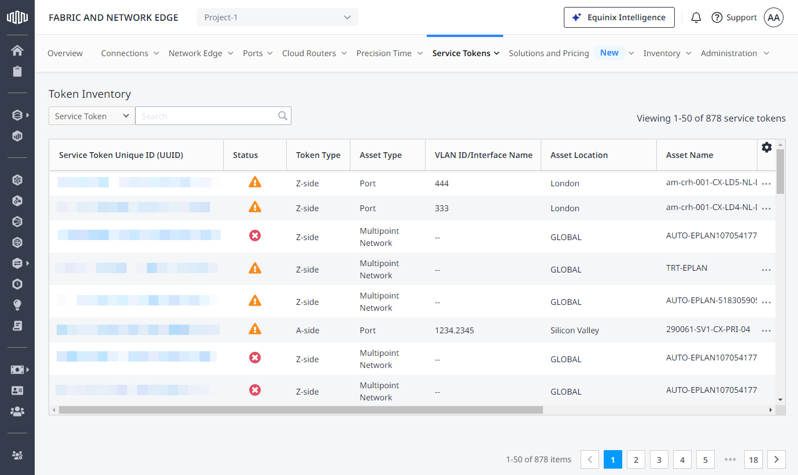Screen dimensions: 798x475
Task: Go to next page arrow
Action: (777, 459)
